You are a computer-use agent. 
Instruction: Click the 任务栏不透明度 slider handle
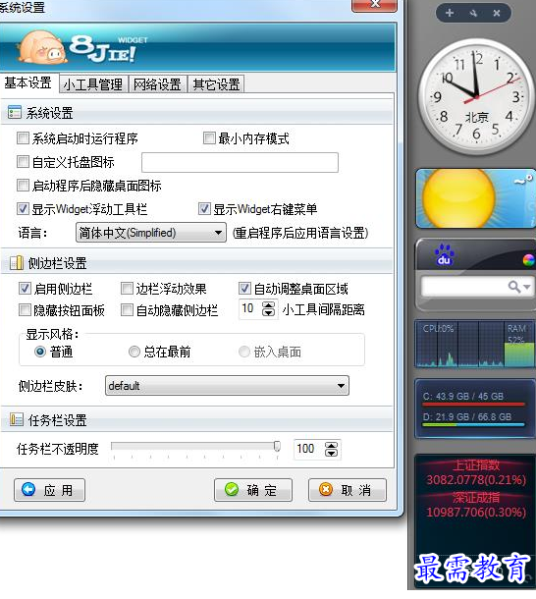[x=277, y=446]
